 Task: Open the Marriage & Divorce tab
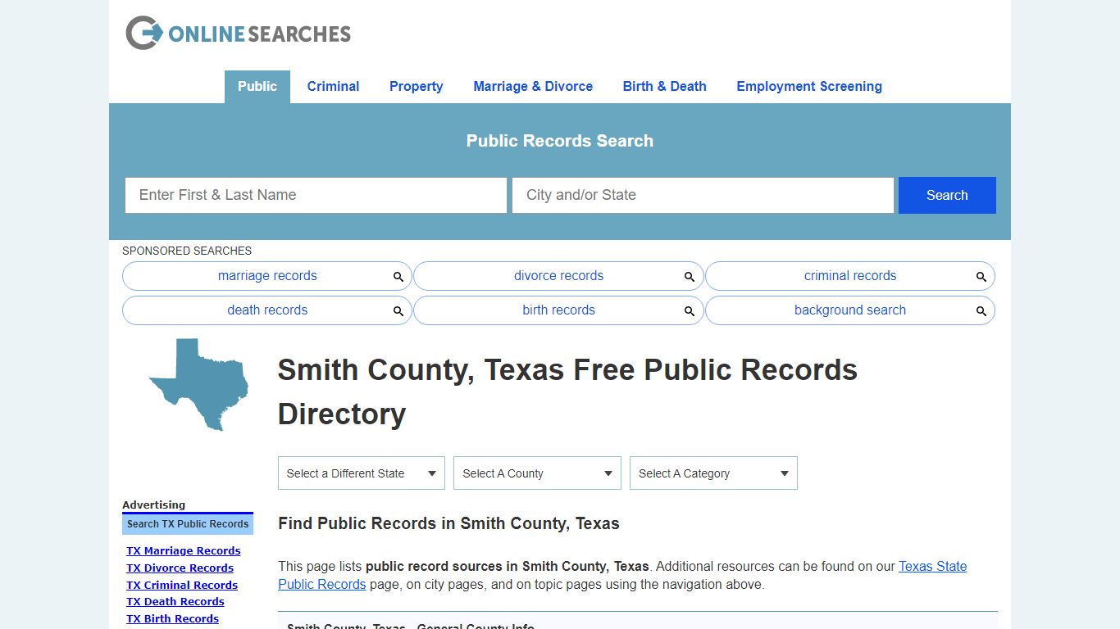pos(533,87)
